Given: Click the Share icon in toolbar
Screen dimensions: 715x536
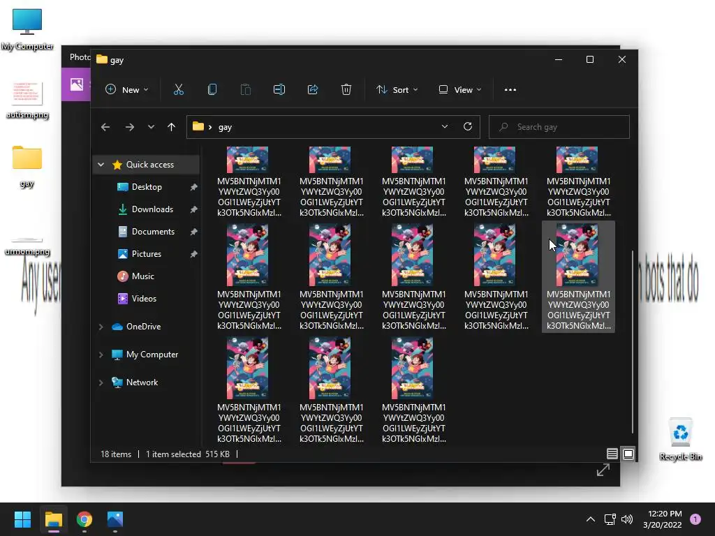Looking at the screenshot, I should pos(313,90).
